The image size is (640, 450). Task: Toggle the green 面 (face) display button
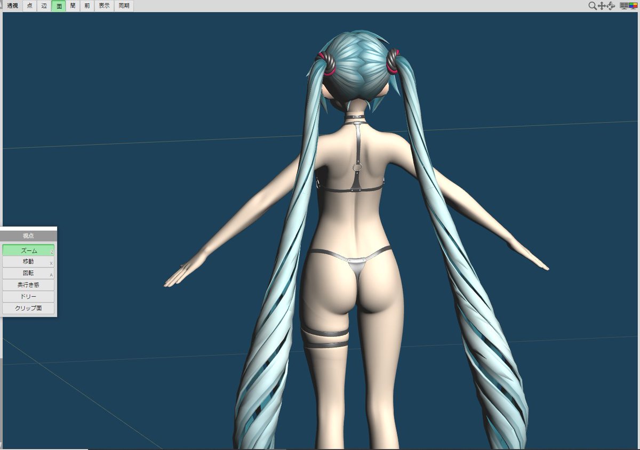[x=59, y=6]
